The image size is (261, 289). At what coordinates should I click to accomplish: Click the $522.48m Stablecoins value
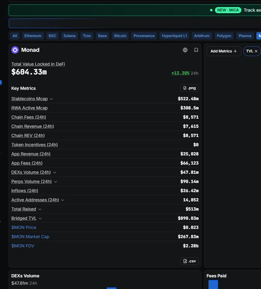coord(188,99)
